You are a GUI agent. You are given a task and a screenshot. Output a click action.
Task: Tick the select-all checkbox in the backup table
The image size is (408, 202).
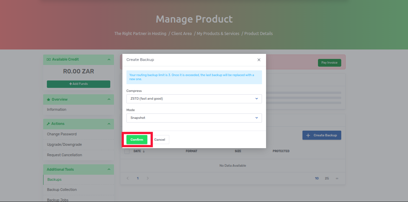[127, 151]
